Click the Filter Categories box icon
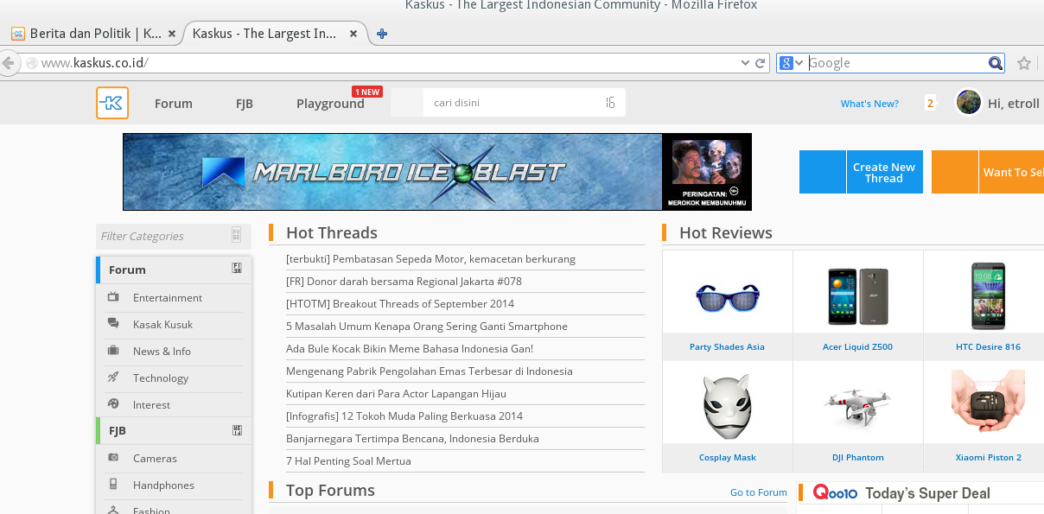This screenshot has height=514, width=1044. [x=236, y=236]
